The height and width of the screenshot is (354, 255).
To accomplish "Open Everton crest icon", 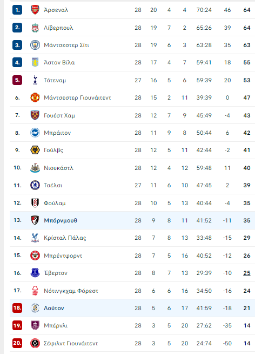I will pos(35,273).
